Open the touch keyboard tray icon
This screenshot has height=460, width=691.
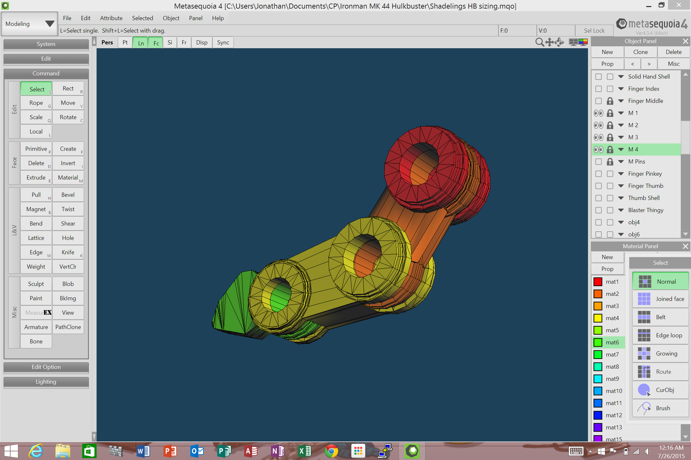576,451
